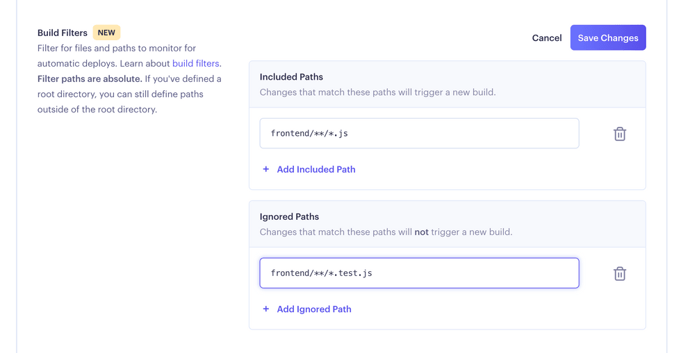
Task: Focus the frontend/**/*.test.js ignored path field
Action: click(419, 273)
